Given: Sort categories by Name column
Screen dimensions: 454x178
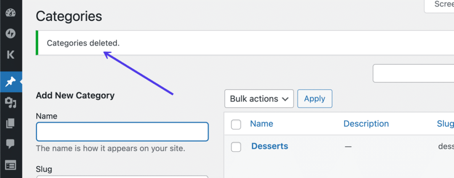Looking at the screenshot, I should tap(262, 124).
